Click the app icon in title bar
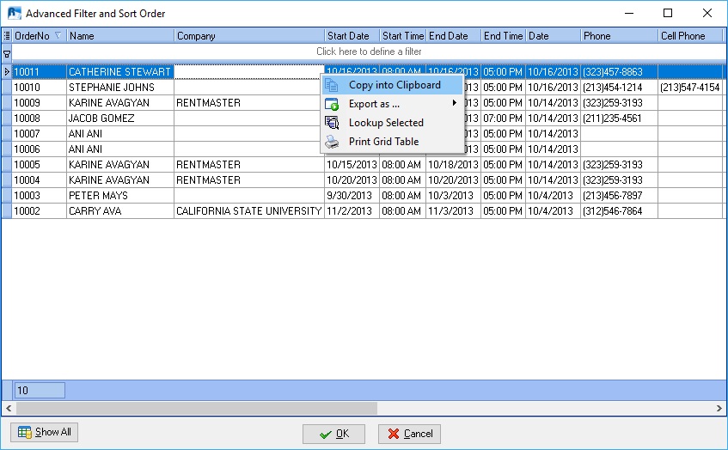The image size is (728, 450). (x=15, y=14)
